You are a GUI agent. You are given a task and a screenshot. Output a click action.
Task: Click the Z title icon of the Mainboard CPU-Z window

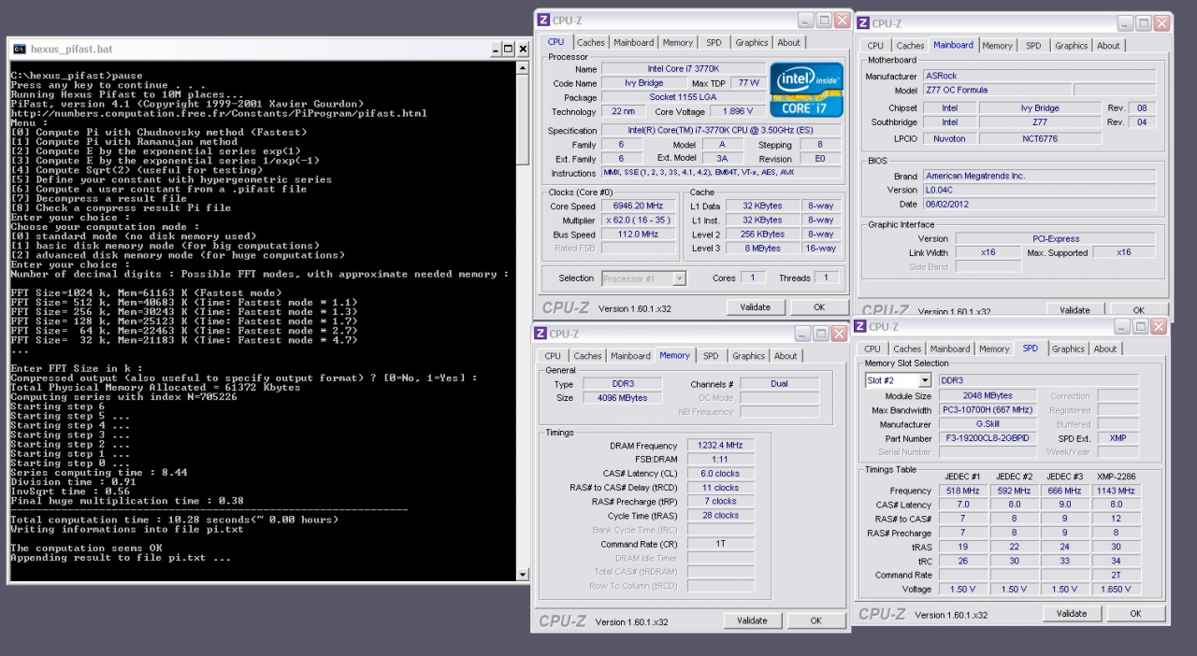[862, 22]
